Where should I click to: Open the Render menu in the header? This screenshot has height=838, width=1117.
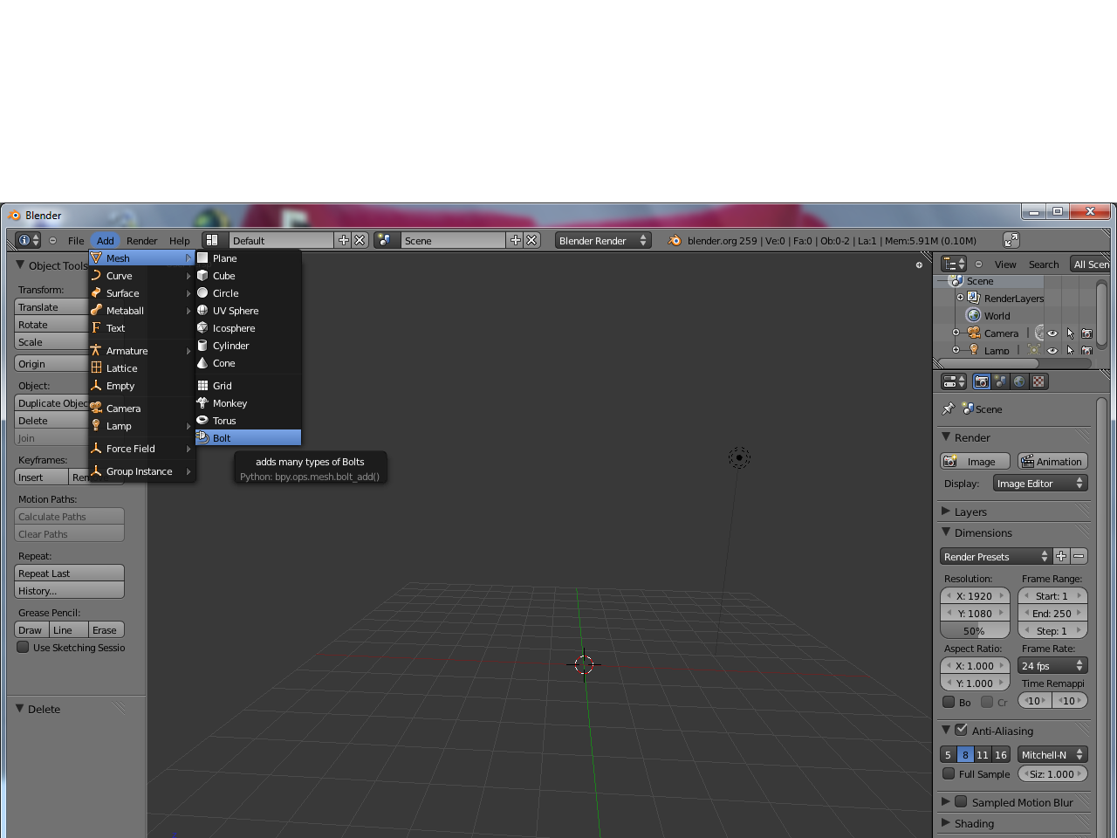(x=141, y=241)
